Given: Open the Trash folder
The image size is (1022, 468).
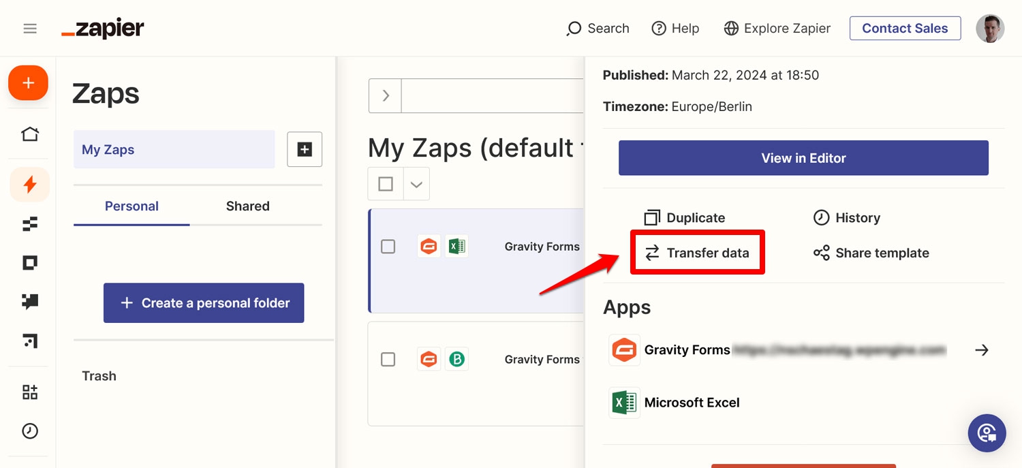Looking at the screenshot, I should 99,376.
